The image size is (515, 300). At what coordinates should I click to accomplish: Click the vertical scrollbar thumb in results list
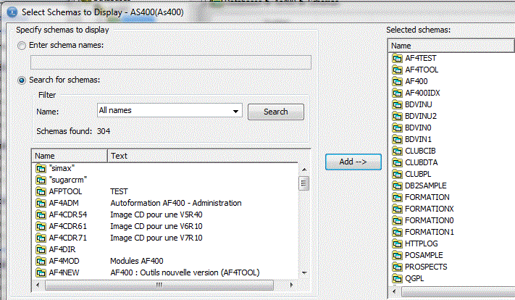[x=303, y=183]
